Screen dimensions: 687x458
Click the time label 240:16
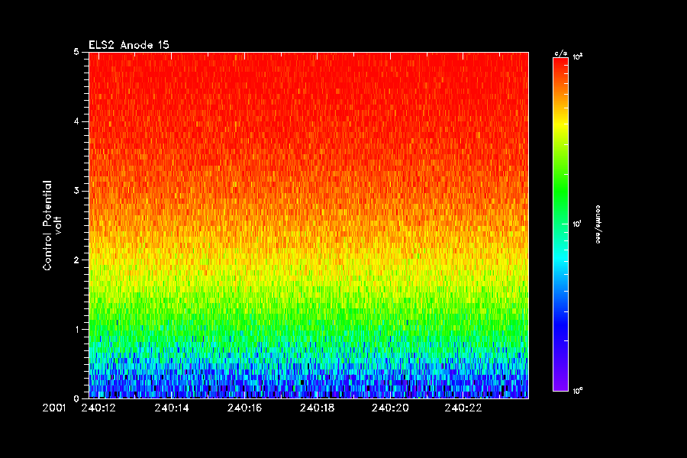(244, 408)
